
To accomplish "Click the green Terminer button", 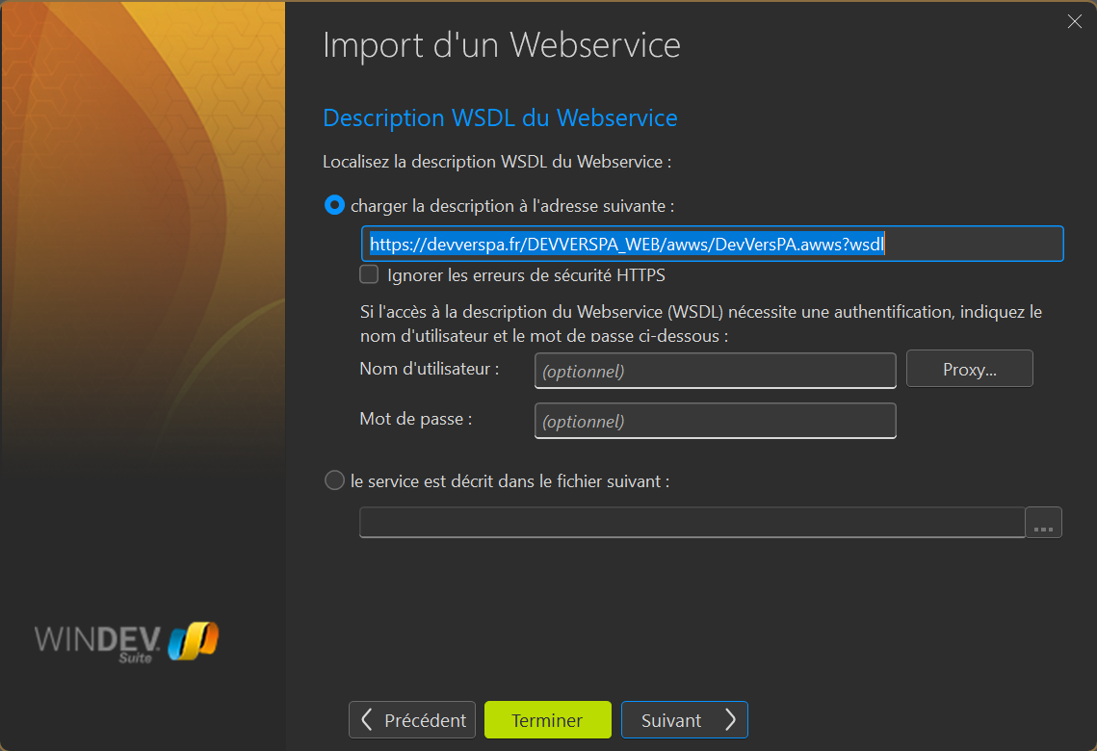I will click(548, 719).
